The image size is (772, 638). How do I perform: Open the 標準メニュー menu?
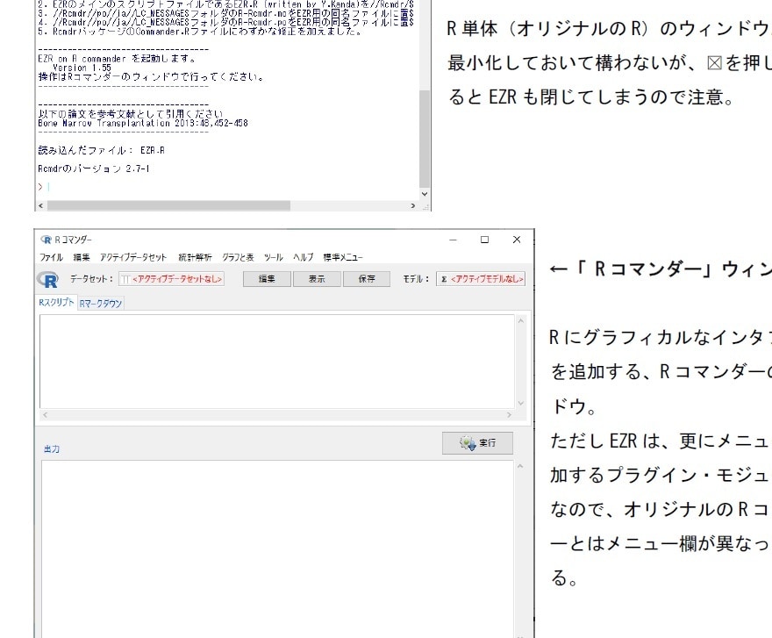[x=342, y=257]
